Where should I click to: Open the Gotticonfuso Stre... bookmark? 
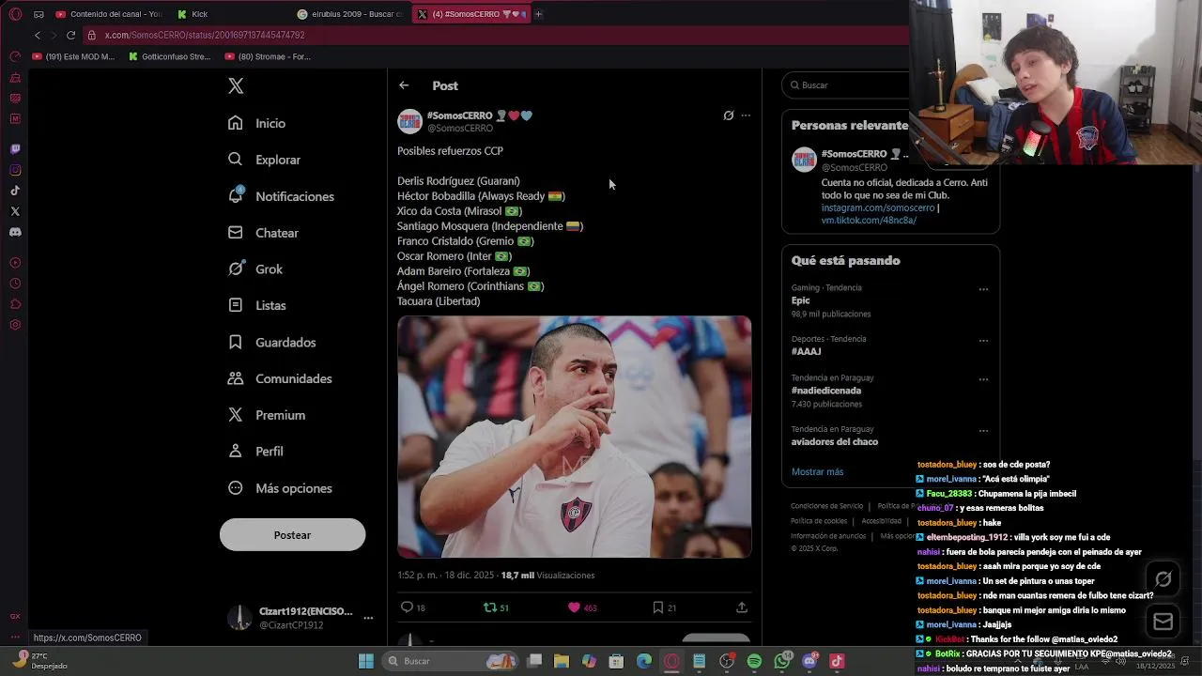169,56
